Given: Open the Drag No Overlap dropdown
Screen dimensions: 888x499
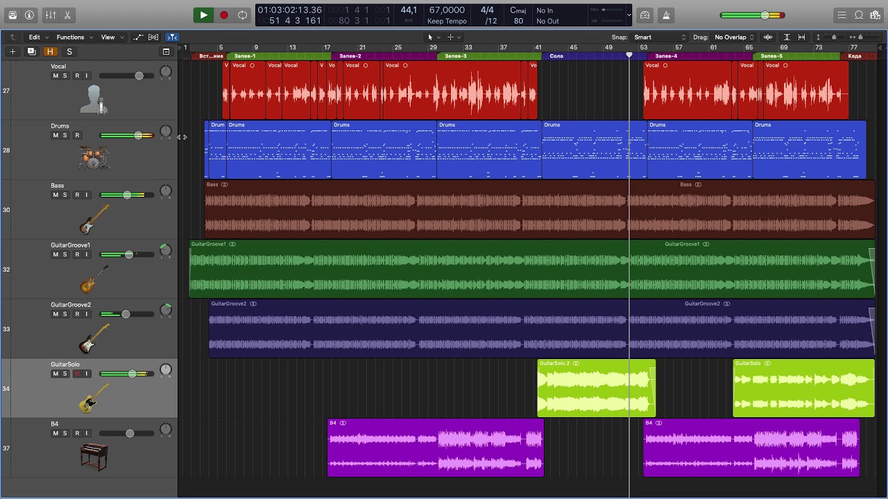Looking at the screenshot, I should (x=734, y=37).
